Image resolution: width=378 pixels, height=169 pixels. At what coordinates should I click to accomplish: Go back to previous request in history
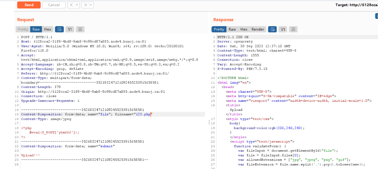[71, 5]
